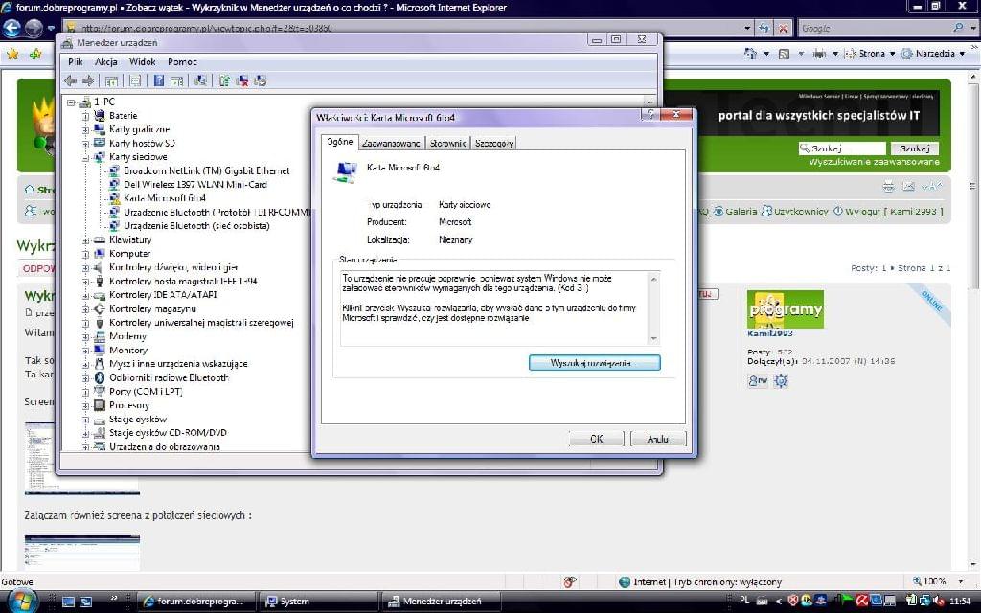Image resolution: width=981 pixels, height=613 pixels.
Task: Collapse the Karty sieciowe category
Action: [85, 157]
